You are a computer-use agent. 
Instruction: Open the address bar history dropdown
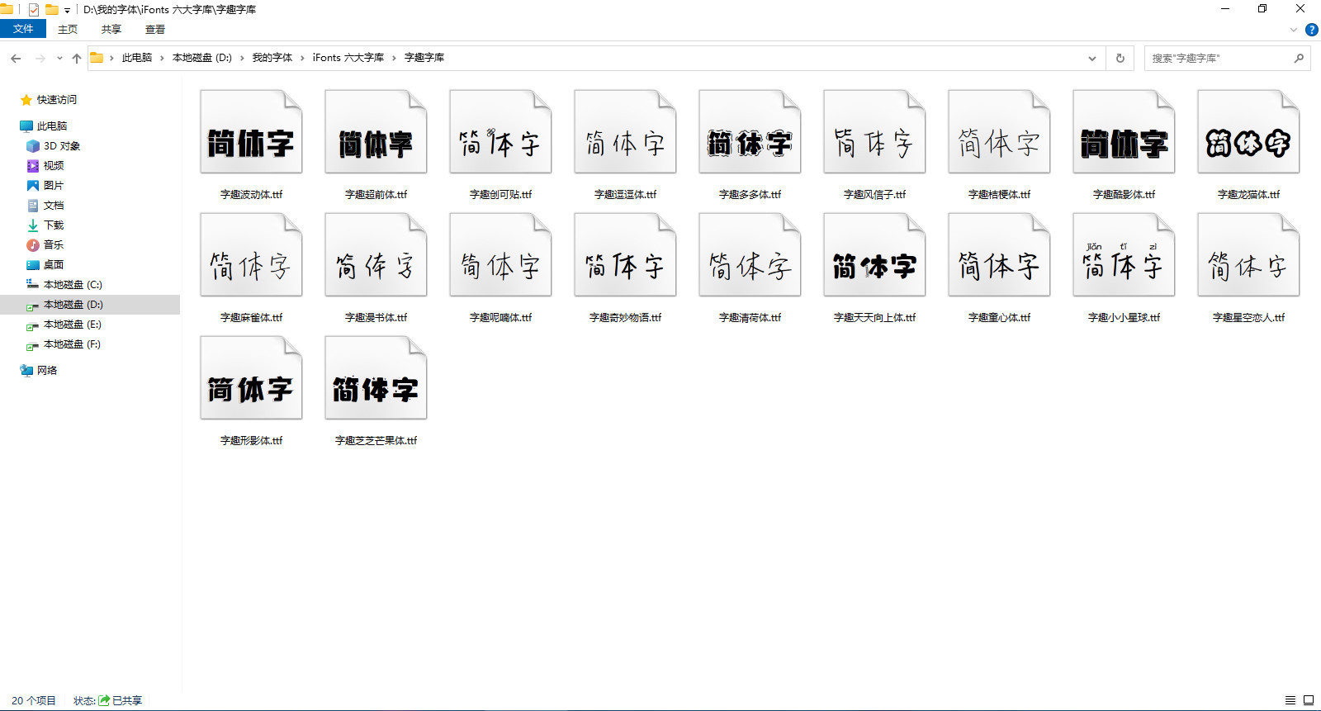pos(1092,58)
